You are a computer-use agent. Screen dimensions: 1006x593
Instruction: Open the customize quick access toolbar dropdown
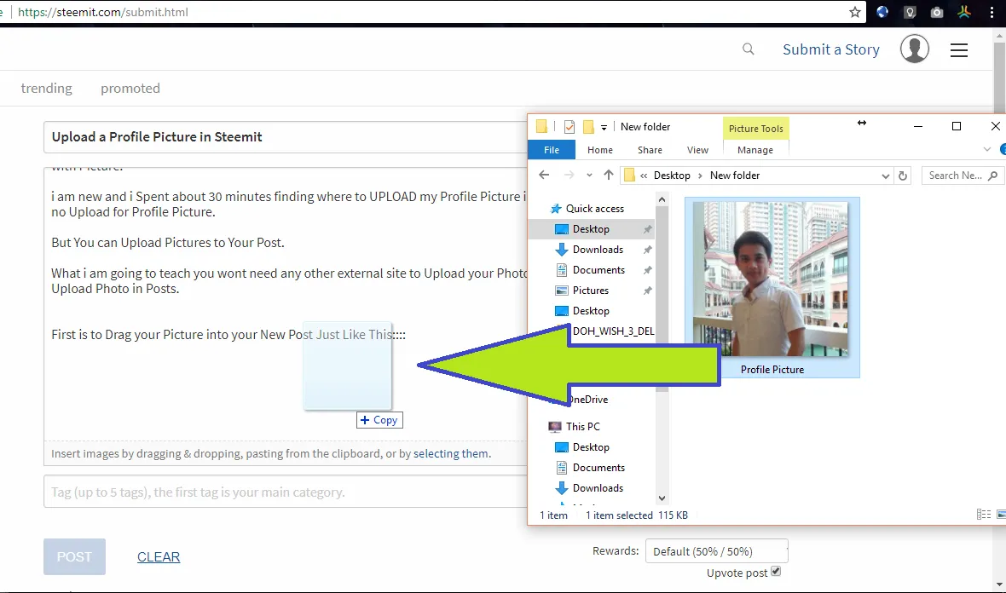coord(604,128)
